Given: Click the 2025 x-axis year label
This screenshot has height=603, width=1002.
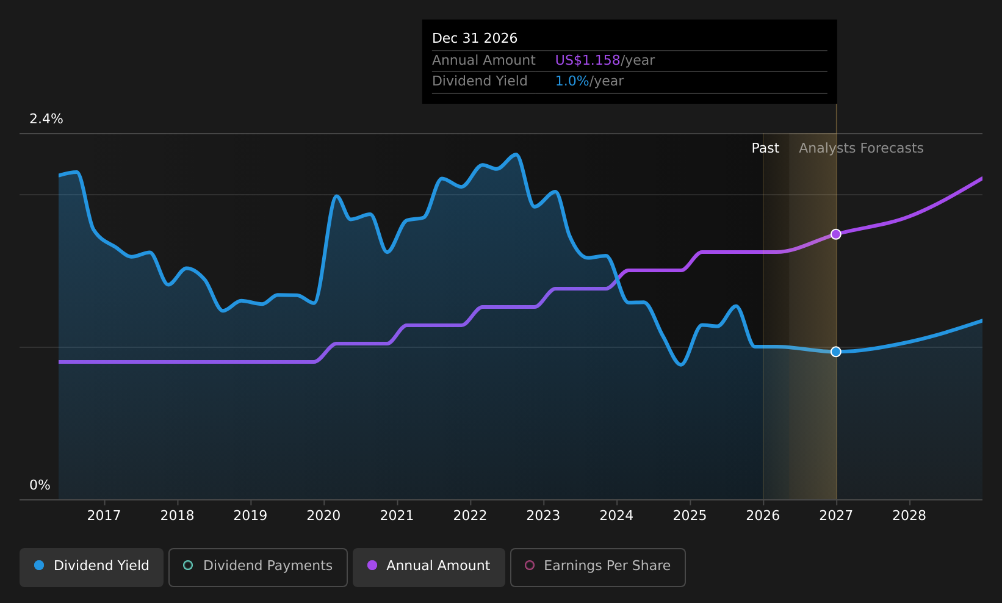Looking at the screenshot, I should (x=690, y=516).
